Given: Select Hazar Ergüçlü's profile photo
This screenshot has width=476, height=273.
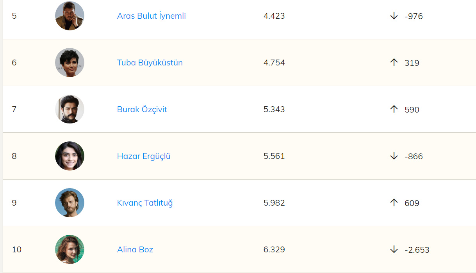Looking at the screenshot, I should click(70, 156).
